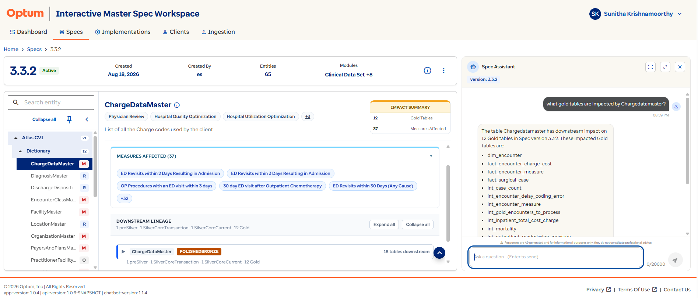Open ED Revisits within 30 Days measure
Image resolution: width=698 pixels, height=298 pixels.
tap(373, 186)
